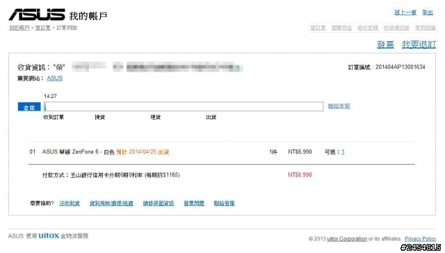Click the uitox logo in footer
This screenshot has height=253, width=445.
tap(49, 236)
